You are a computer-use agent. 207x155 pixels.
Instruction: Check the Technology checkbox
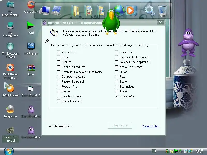[116, 87]
